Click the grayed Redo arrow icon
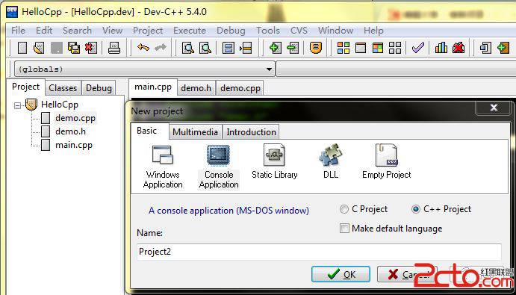The height and width of the screenshot is (295, 516). (161, 48)
